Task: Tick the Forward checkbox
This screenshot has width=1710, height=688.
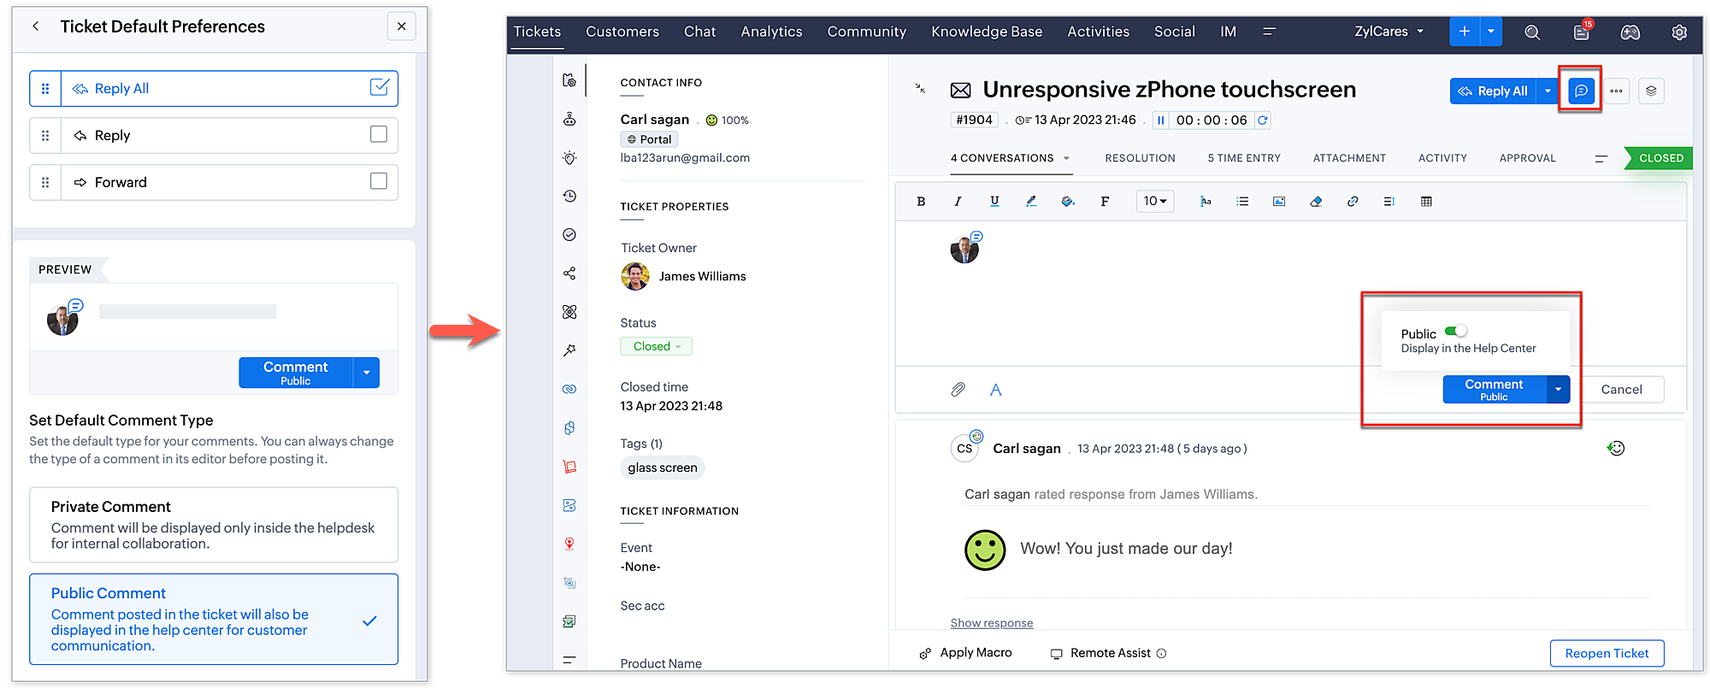Action: pos(379,181)
